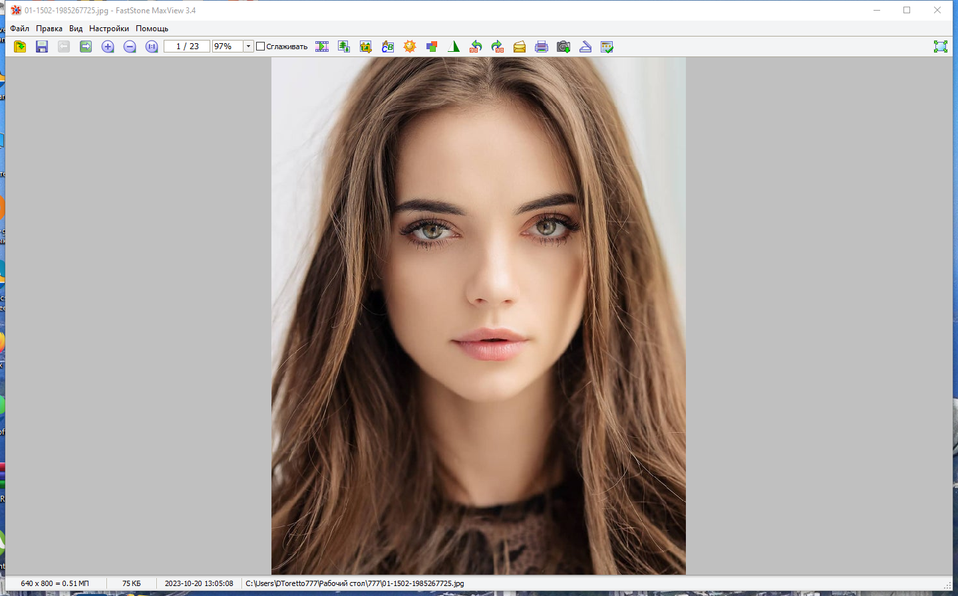
Task: Open the resize image tree icon
Action: pos(344,47)
